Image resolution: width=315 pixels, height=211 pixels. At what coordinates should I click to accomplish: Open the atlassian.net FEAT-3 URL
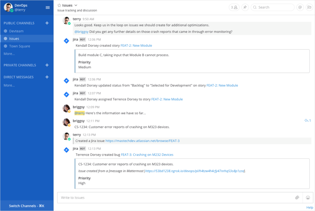[x=142, y=141]
